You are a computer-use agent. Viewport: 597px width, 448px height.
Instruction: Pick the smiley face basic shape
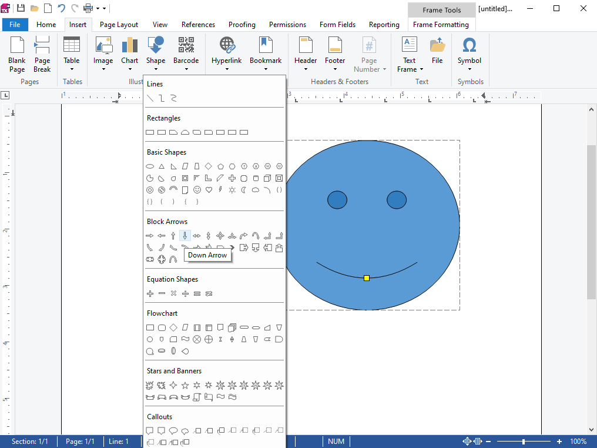click(197, 190)
